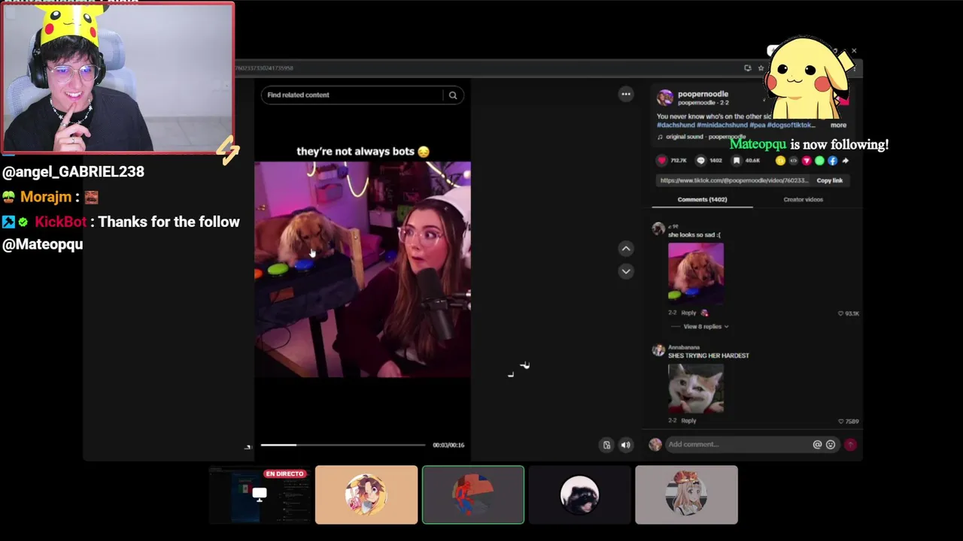Open the three-dots more options menu
This screenshot has width=963, height=541.
(x=625, y=94)
